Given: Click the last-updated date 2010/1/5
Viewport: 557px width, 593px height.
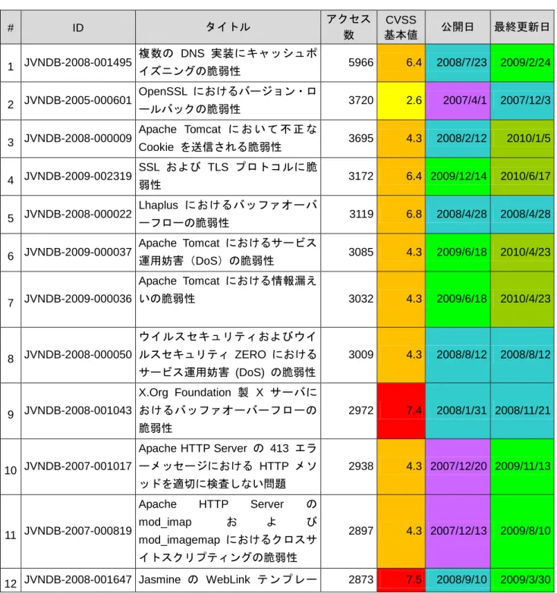Looking at the screenshot, I should pyautogui.click(x=522, y=139).
